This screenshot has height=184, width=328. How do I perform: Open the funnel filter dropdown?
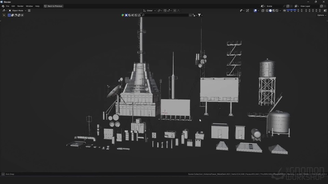(200, 15)
